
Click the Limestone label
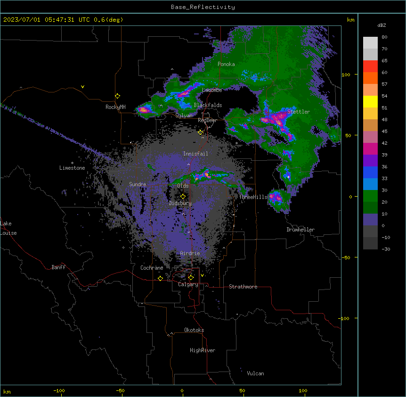pyautogui.click(x=72, y=168)
